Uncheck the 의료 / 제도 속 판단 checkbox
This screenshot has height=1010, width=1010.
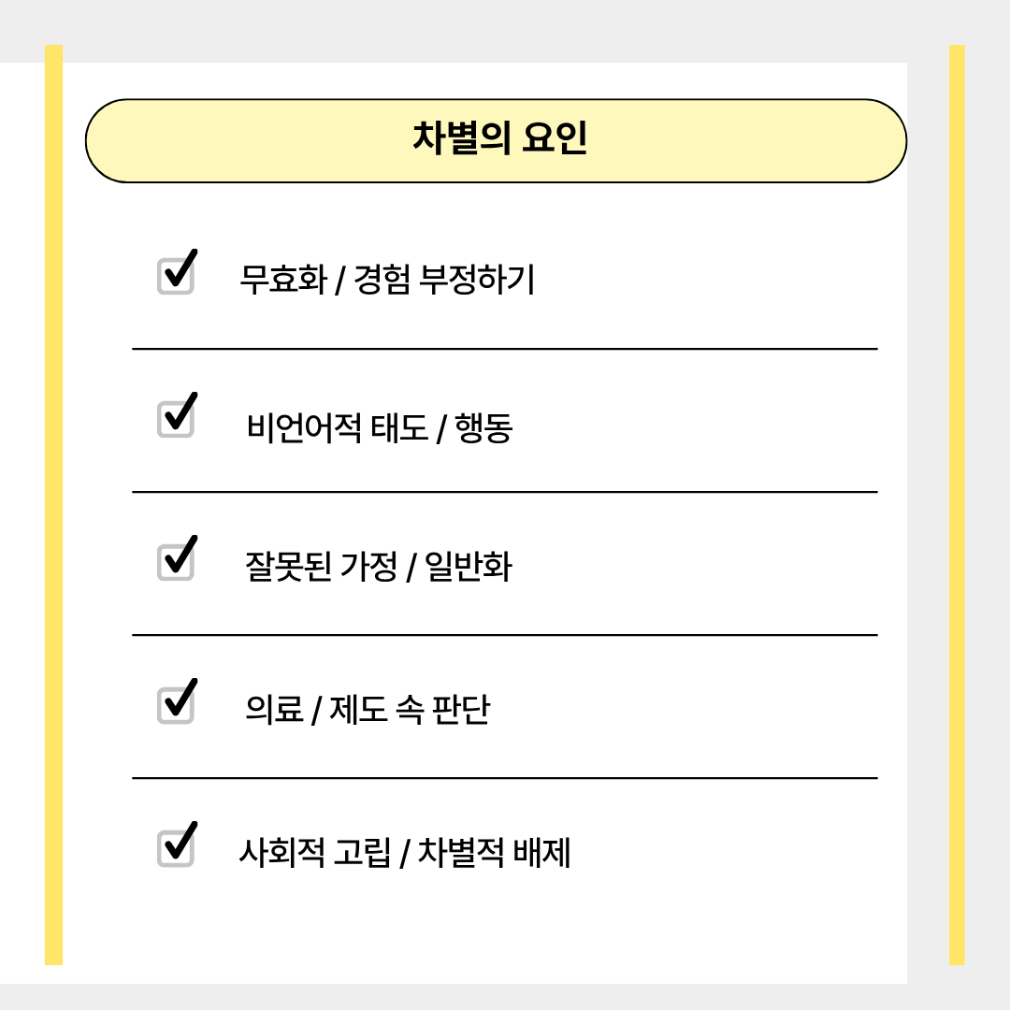(176, 705)
